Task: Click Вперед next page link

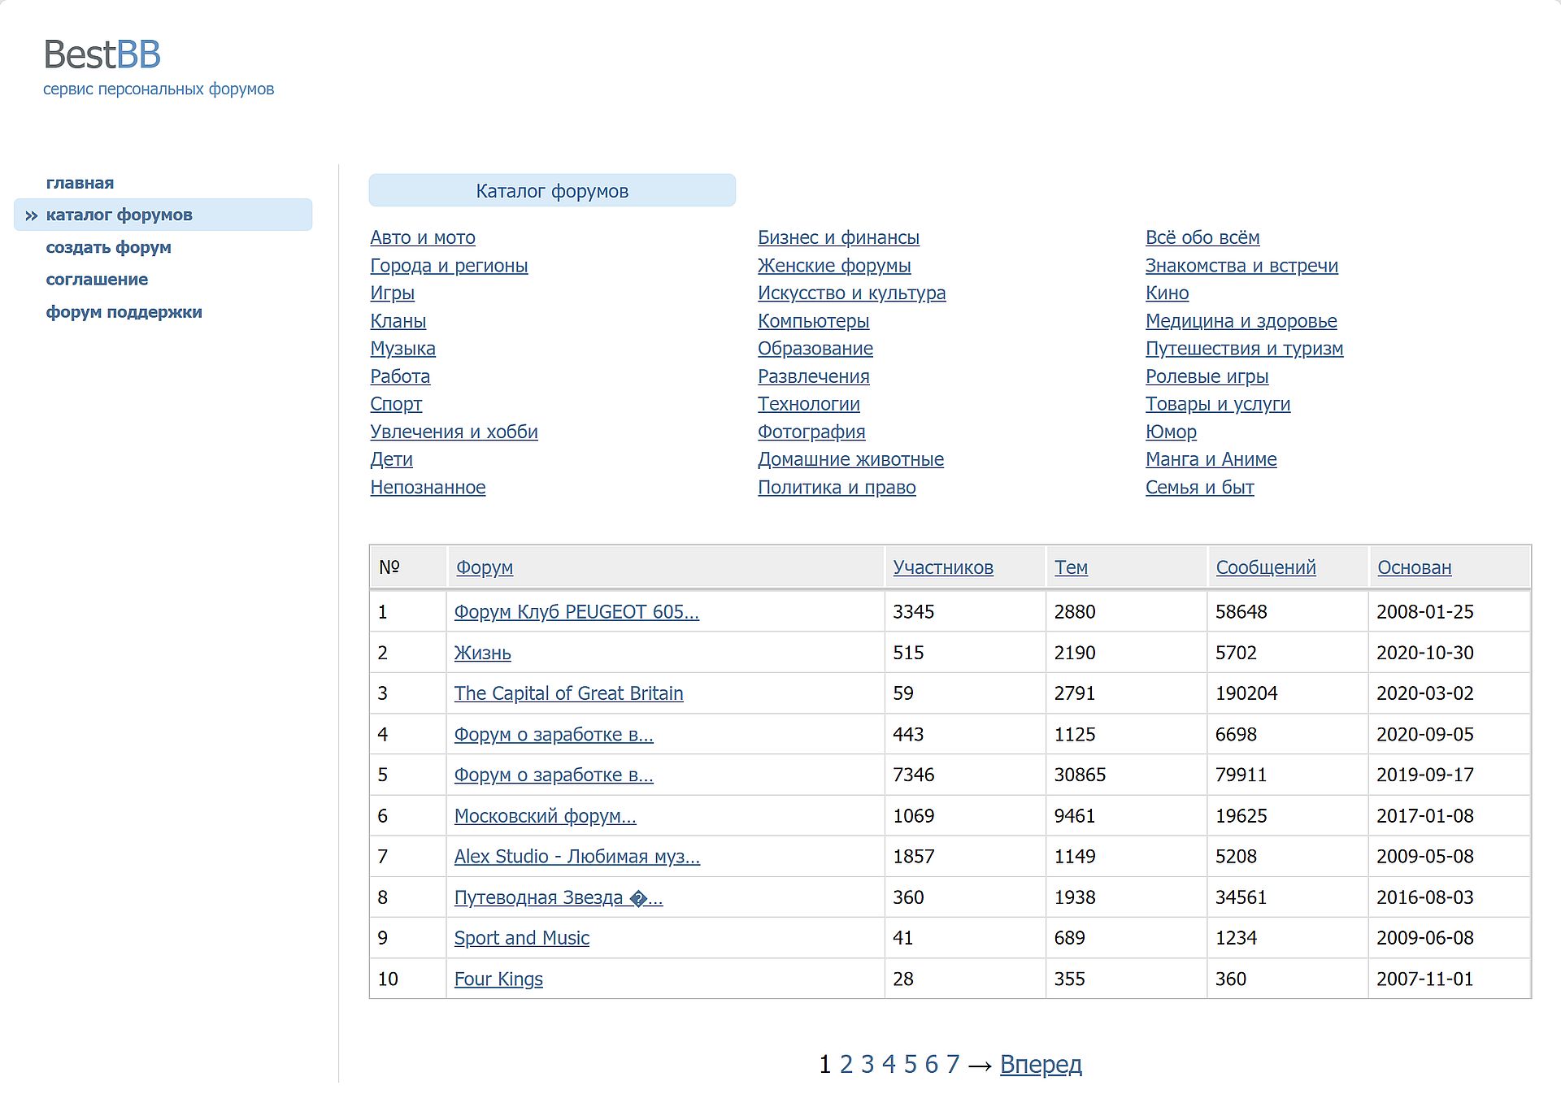Action: click(x=1041, y=1064)
